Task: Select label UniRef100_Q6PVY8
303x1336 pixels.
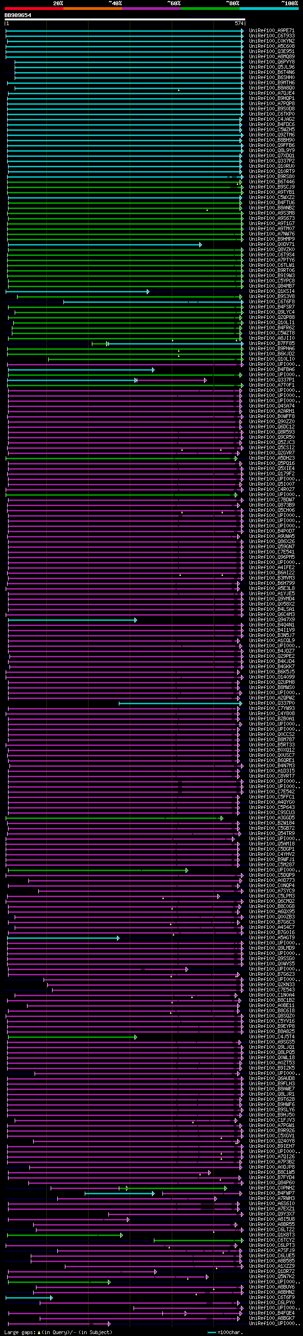Action: click(271, 62)
